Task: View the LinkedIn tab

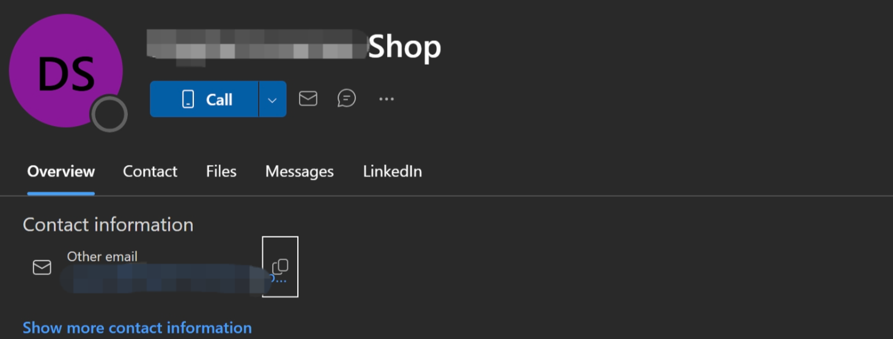Action: click(x=392, y=172)
